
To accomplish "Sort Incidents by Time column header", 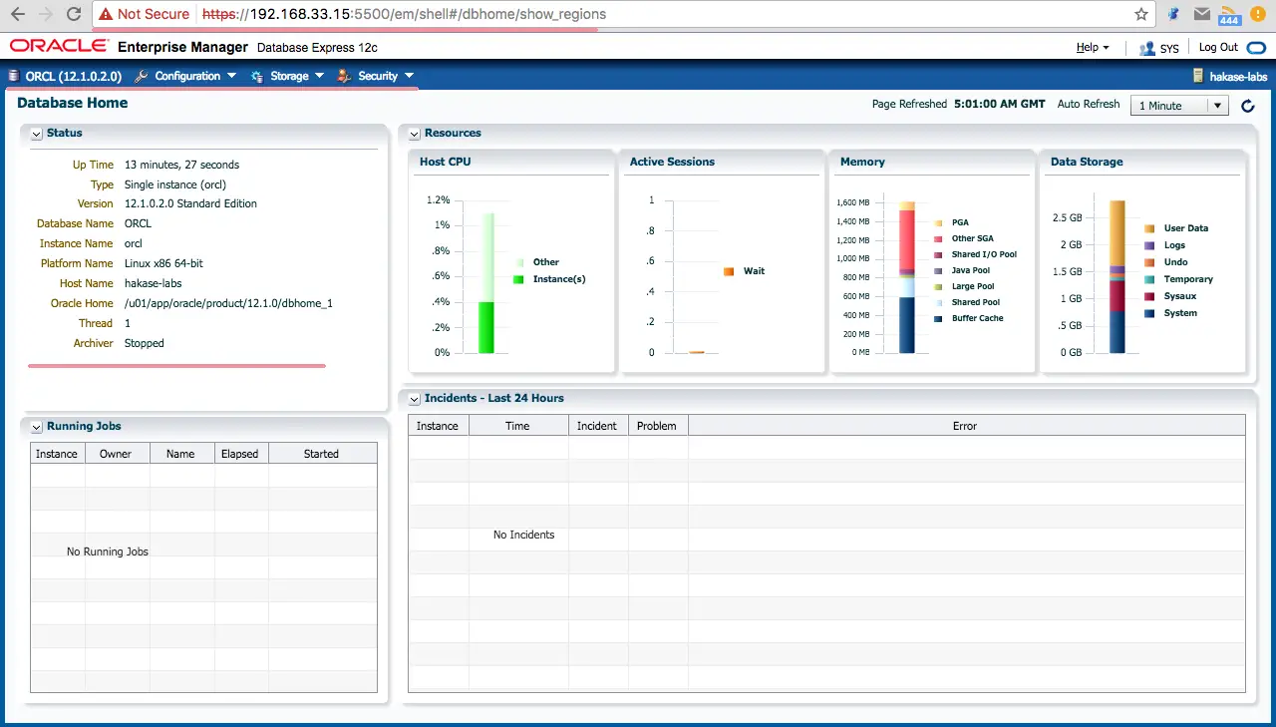I will coord(517,426).
